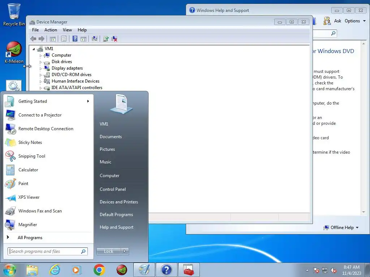Open Windows Fax and Scan
The height and width of the screenshot is (277, 370).
point(48,211)
